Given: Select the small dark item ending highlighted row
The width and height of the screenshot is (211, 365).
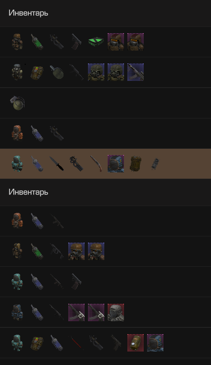Looking at the screenshot, I should pos(155,163).
